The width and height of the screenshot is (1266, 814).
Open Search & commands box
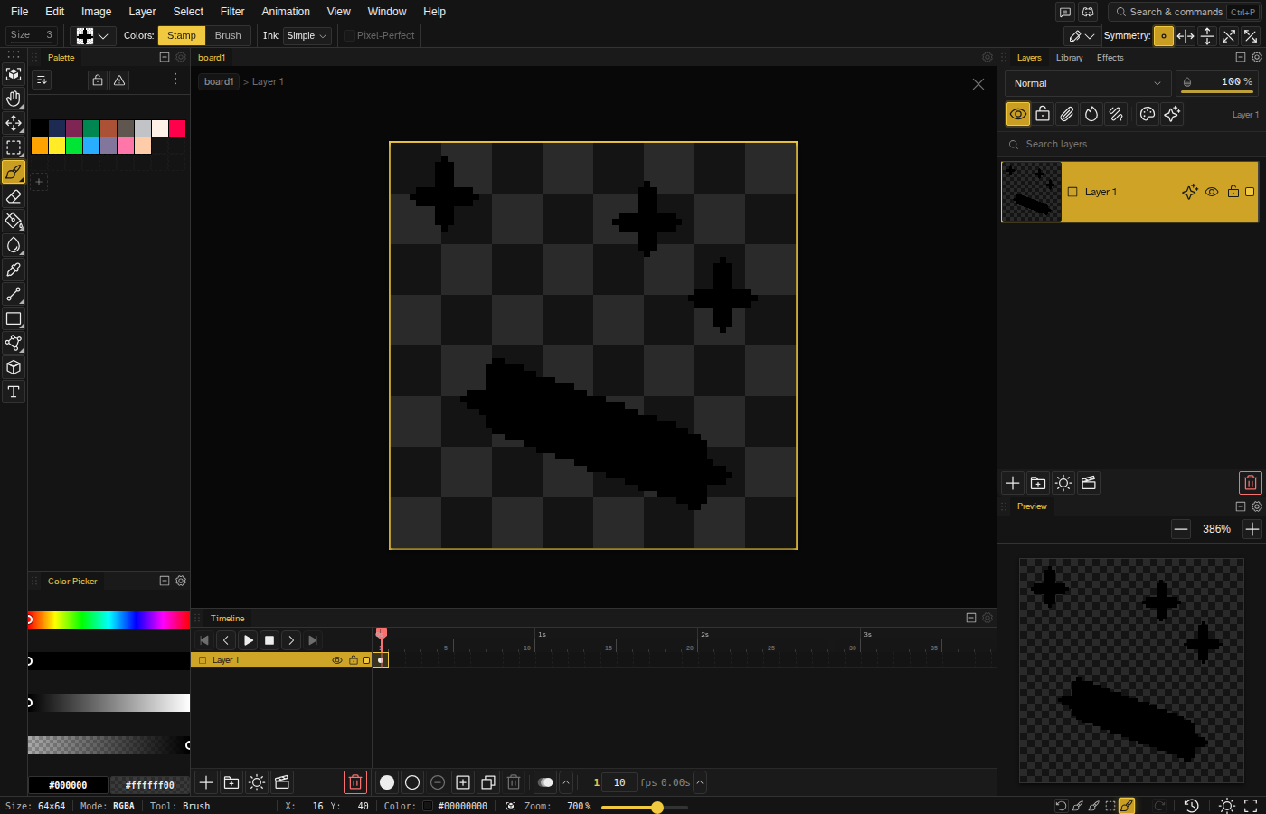(1184, 12)
